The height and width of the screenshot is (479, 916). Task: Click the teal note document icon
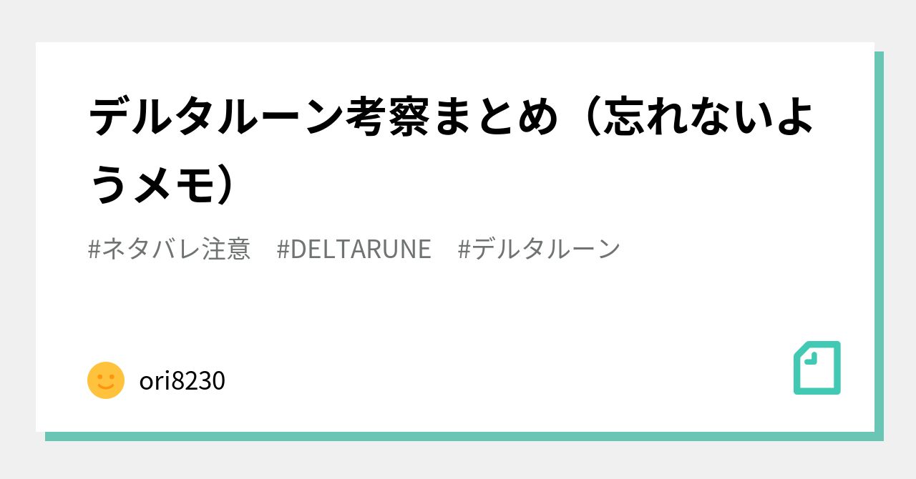click(x=817, y=368)
